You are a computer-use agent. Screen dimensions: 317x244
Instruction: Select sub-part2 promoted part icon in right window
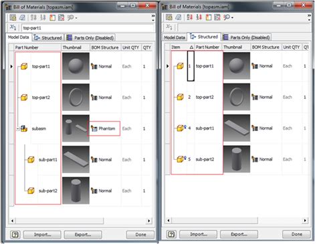click(x=181, y=159)
